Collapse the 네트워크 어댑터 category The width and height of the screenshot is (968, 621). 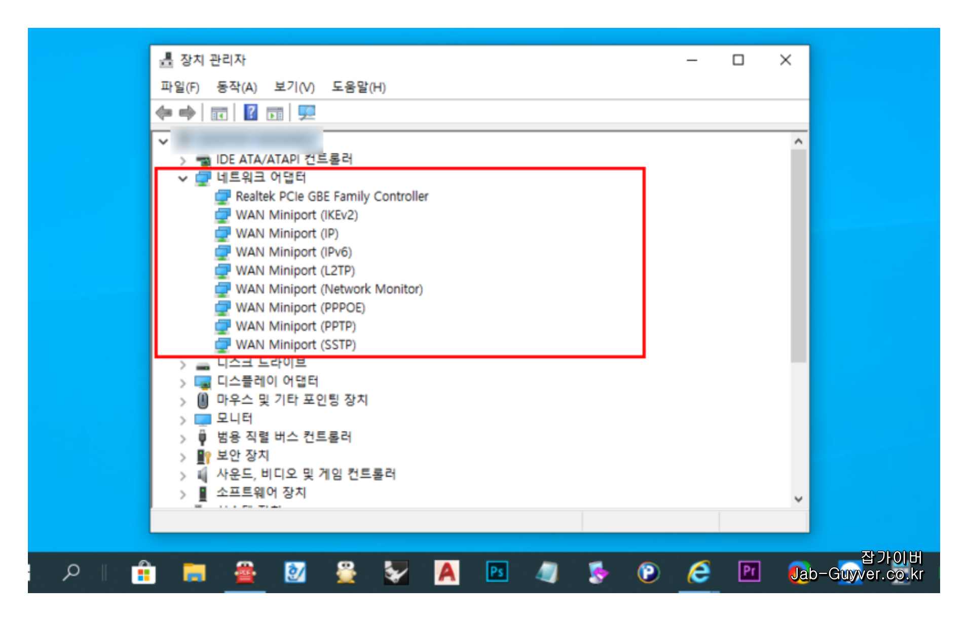[182, 178]
